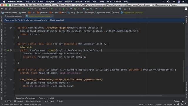The width and height of the screenshot is (188, 106).
Task: Open the Terminal tool window button
Action: (x=18, y=101)
